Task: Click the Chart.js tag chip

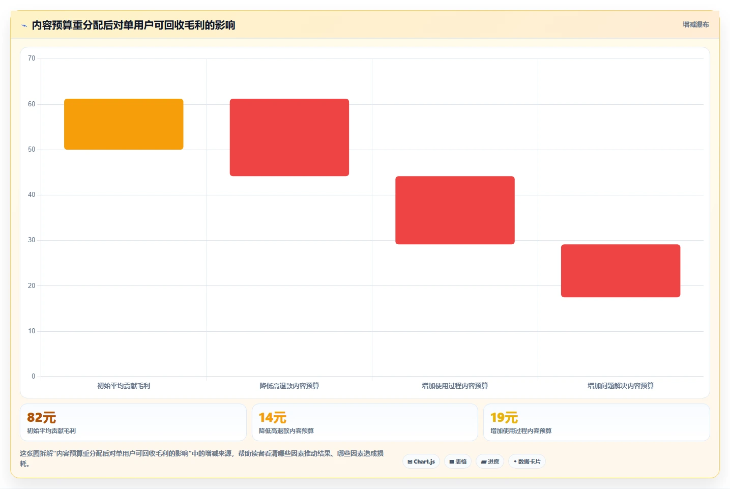Action: click(x=421, y=462)
